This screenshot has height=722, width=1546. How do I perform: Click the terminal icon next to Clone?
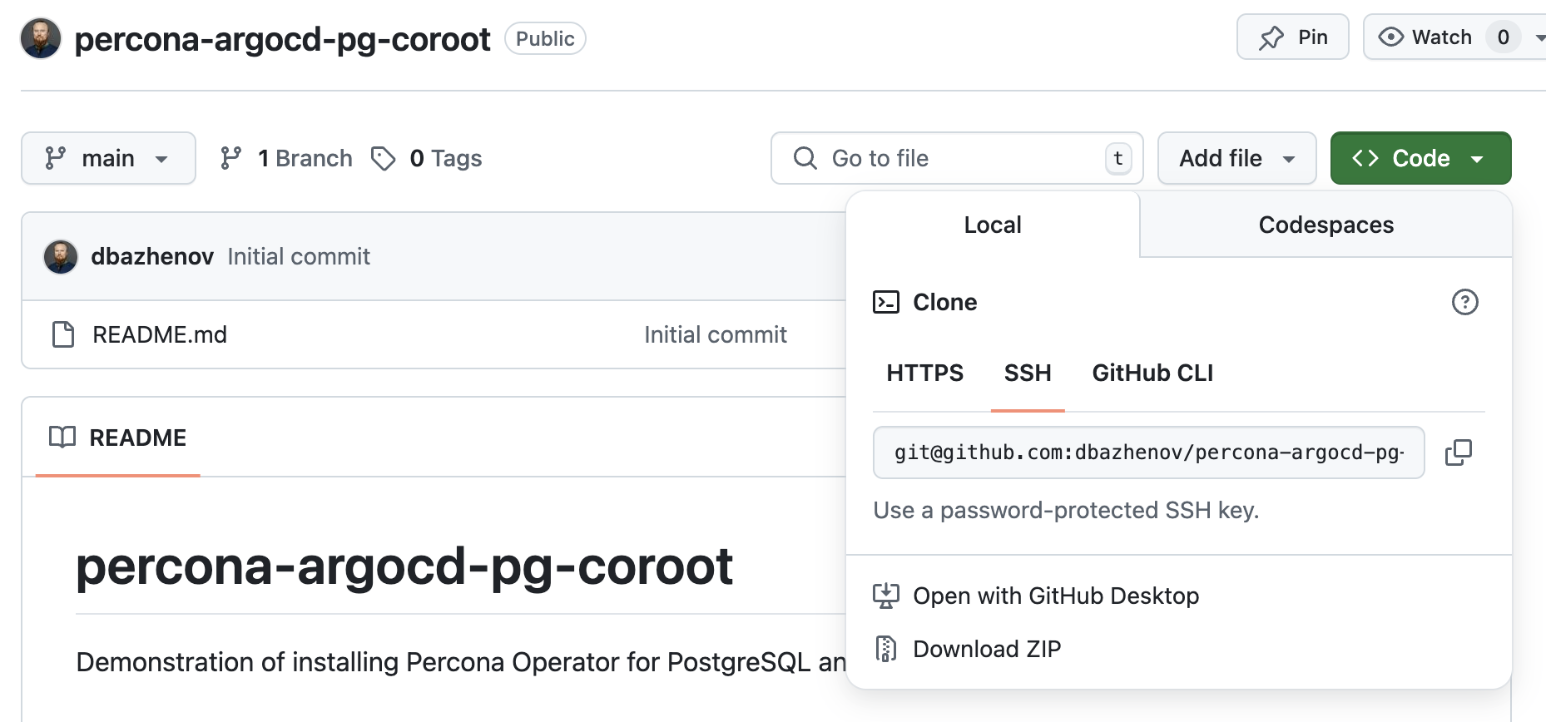pyautogui.click(x=886, y=302)
